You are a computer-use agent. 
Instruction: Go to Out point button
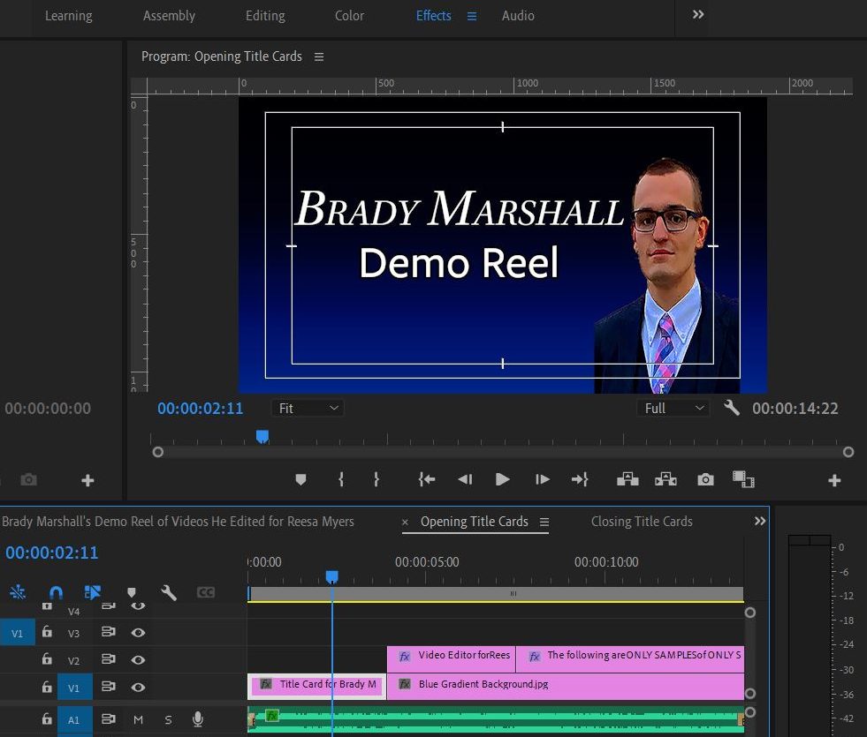580,479
